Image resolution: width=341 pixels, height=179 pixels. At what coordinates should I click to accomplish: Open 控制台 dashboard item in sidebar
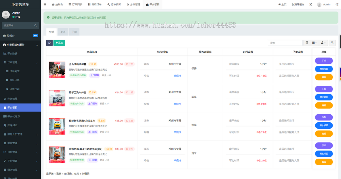(x=20, y=36)
